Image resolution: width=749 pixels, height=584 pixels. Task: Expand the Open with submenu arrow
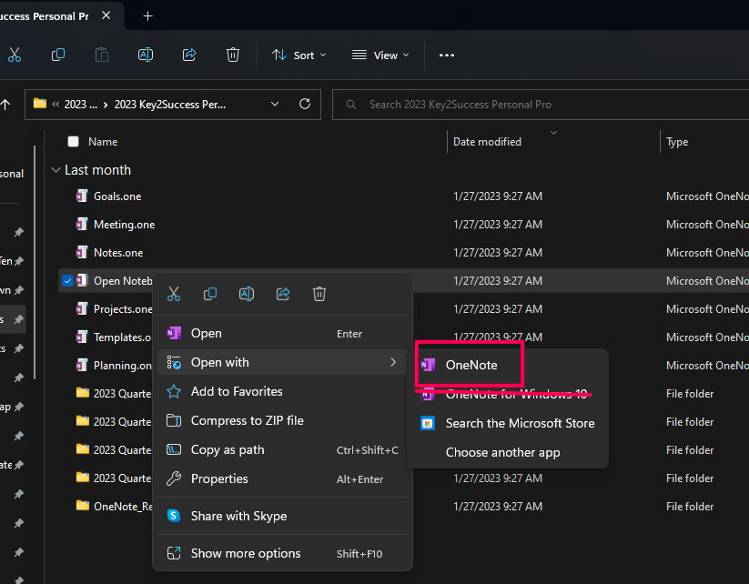393,362
